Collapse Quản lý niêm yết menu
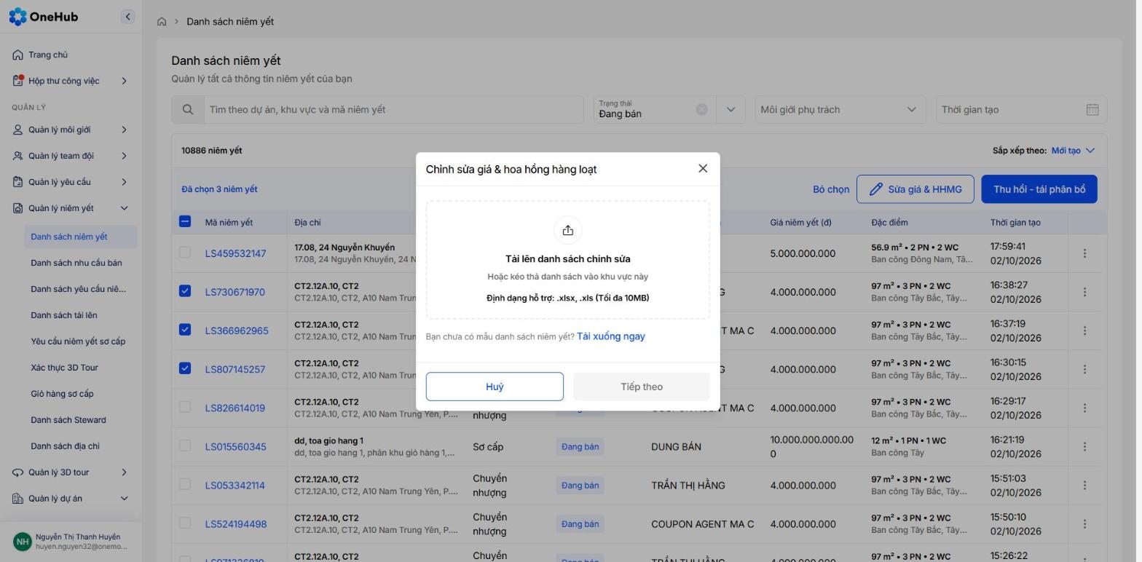The width and height of the screenshot is (1142, 562). 71,208
